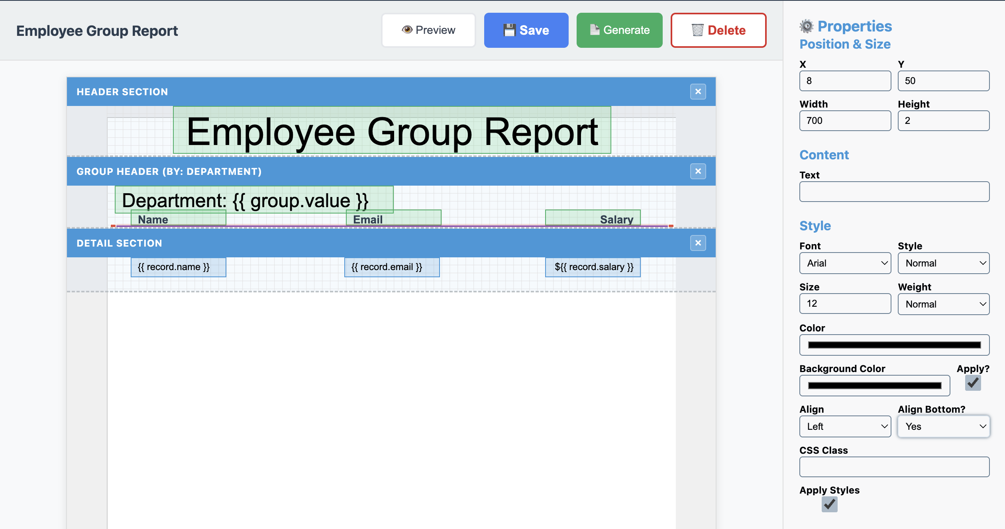This screenshot has width=1005, height=529.
Task: Enable the Align Bottom setting
Action: point(943,426)
